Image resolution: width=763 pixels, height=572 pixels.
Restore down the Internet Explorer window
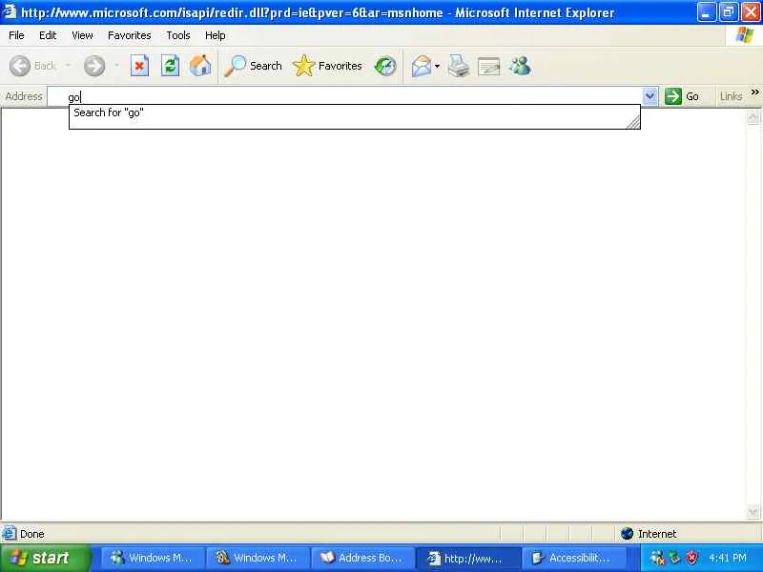click(x=728, y=12)
